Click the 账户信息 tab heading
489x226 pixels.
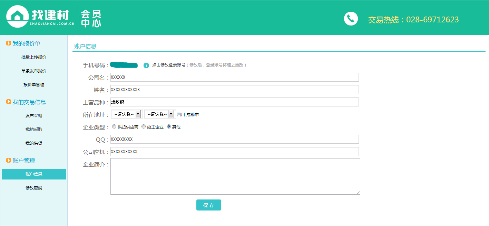pyautogui.click(x=85, y=46)
